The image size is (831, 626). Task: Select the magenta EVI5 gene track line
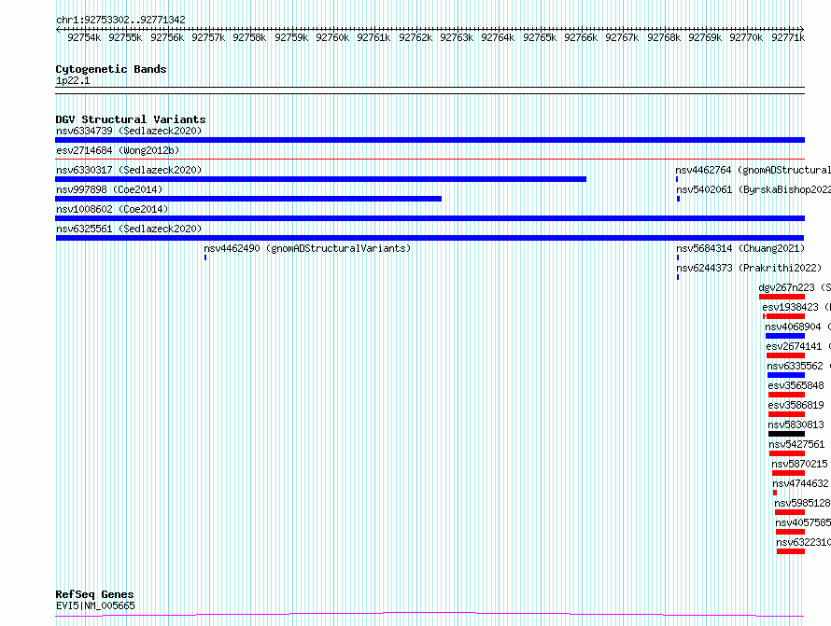[430, 615]
